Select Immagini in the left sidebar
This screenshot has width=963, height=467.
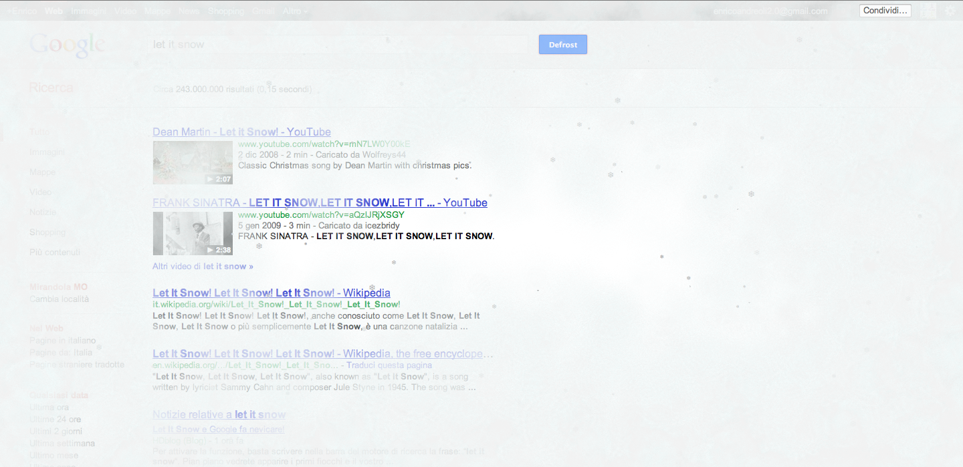point(47,152)
